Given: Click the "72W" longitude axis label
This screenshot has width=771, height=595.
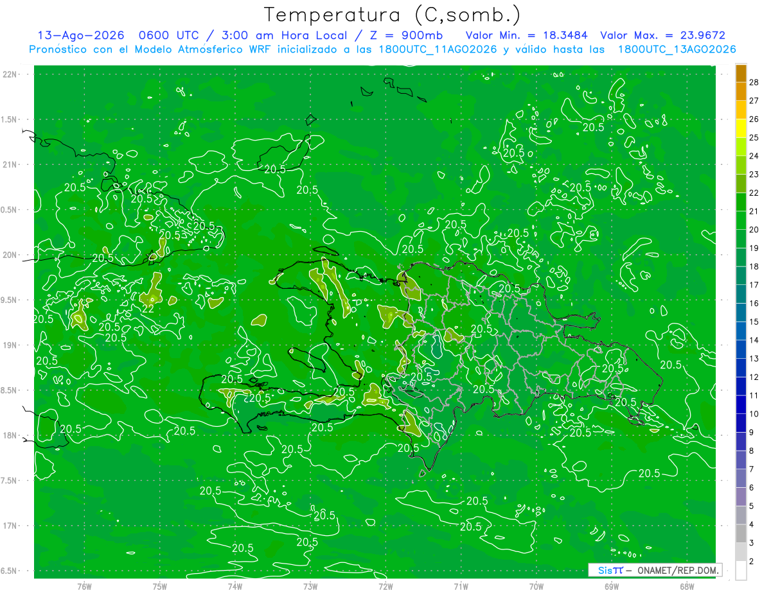Looking at the screenshot, I should [385, 586].
